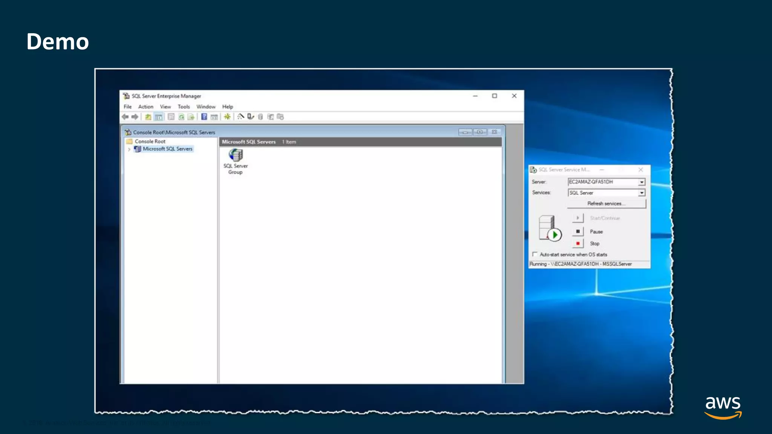Run a Wizard via wand icon
772x434 pixels.
point(240,117)
